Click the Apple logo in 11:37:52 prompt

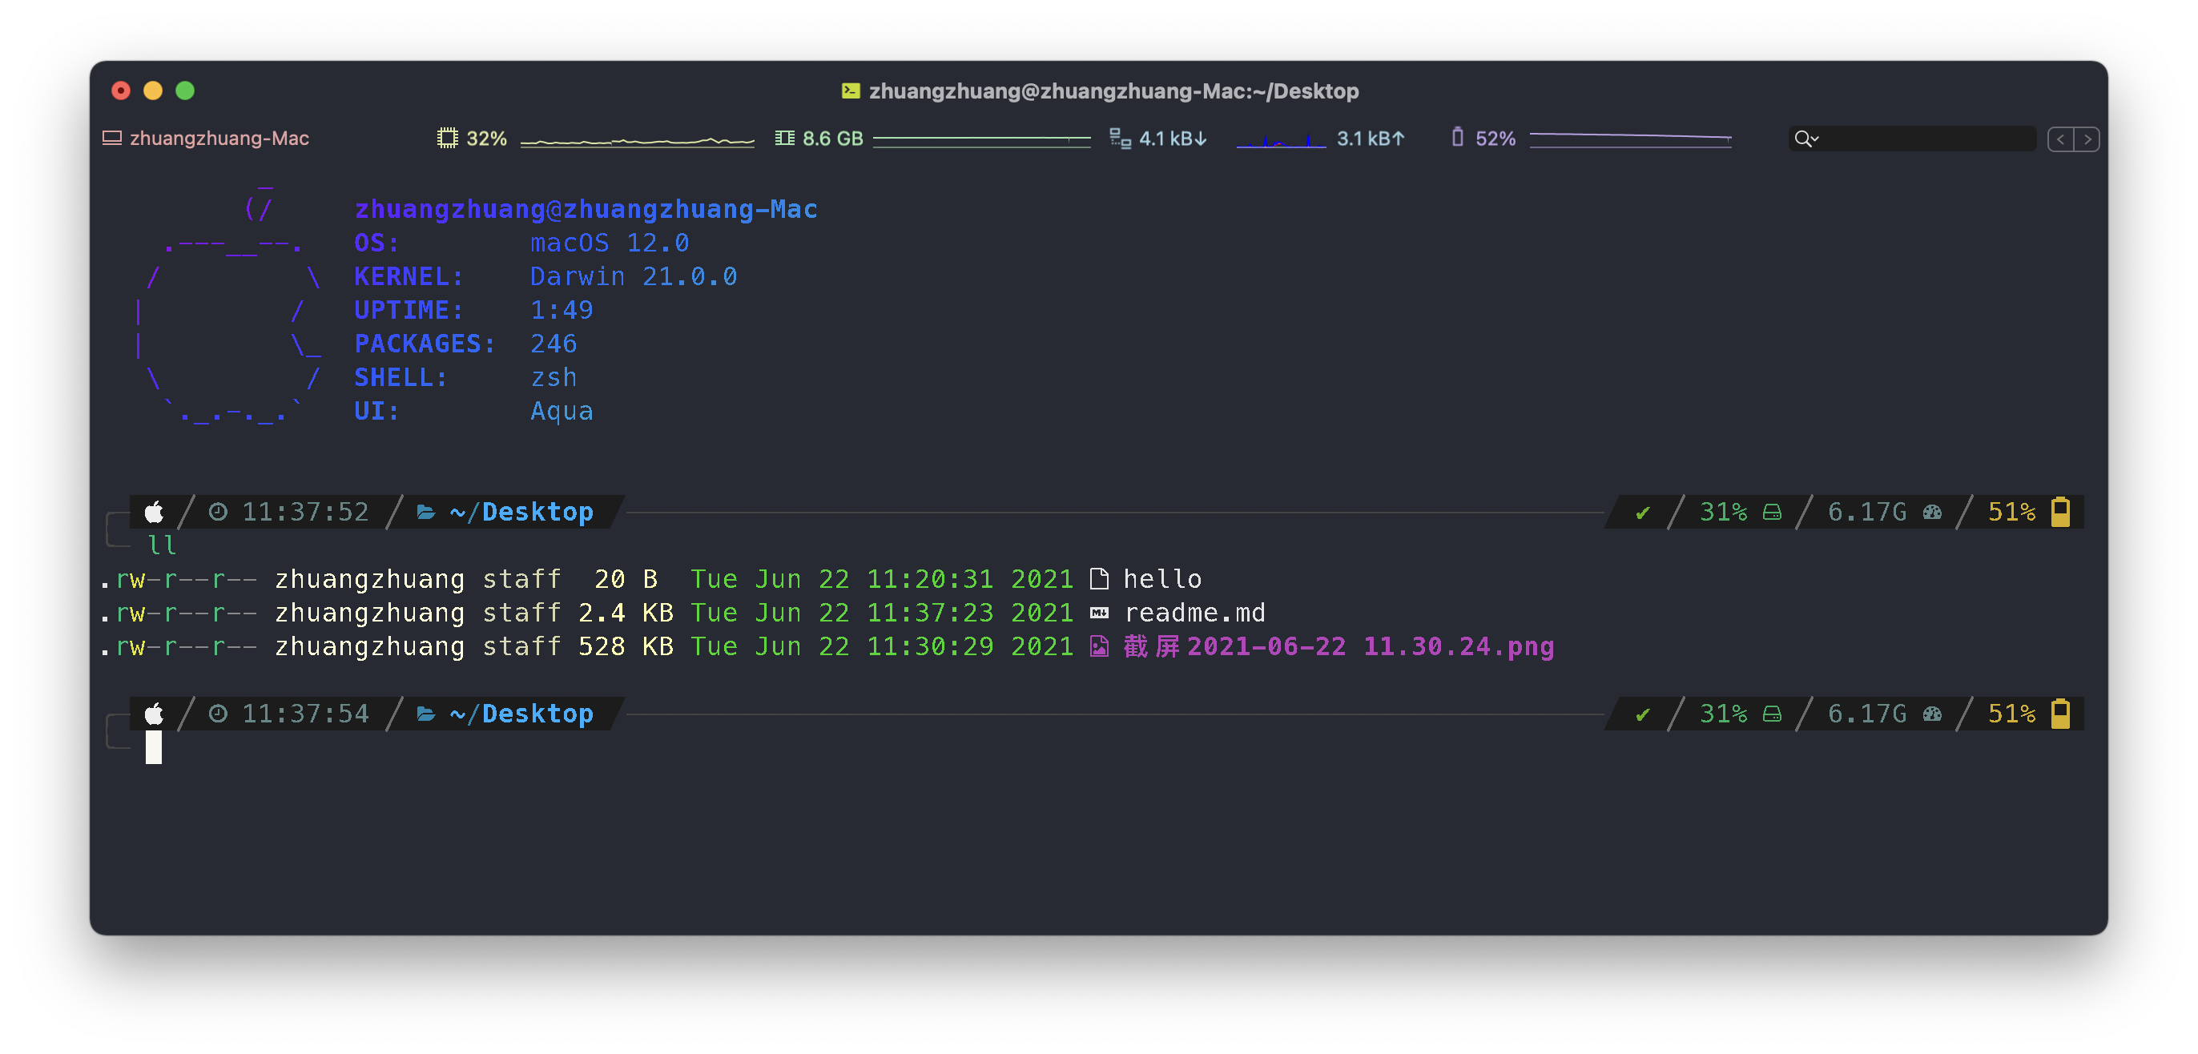(154, 512)
